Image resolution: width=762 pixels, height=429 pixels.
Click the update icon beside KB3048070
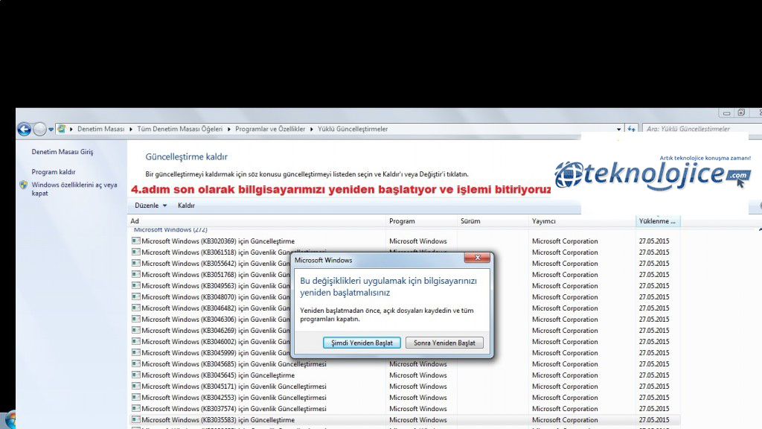click(136, 296)
